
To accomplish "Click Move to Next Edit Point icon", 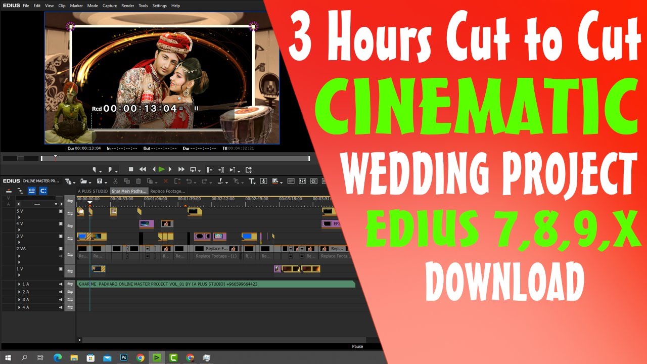I will click(221, 169).
